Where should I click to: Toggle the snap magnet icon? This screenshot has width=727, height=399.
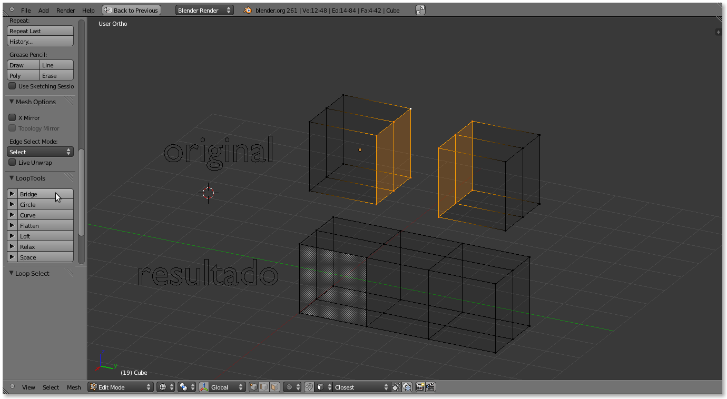tap(309, 387)
